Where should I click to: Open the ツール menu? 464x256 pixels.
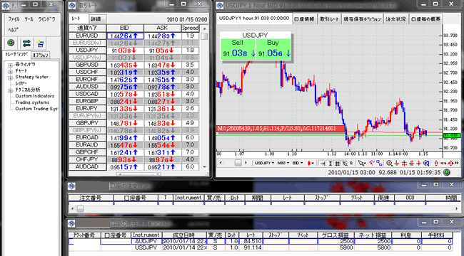(x=29, y=19)
